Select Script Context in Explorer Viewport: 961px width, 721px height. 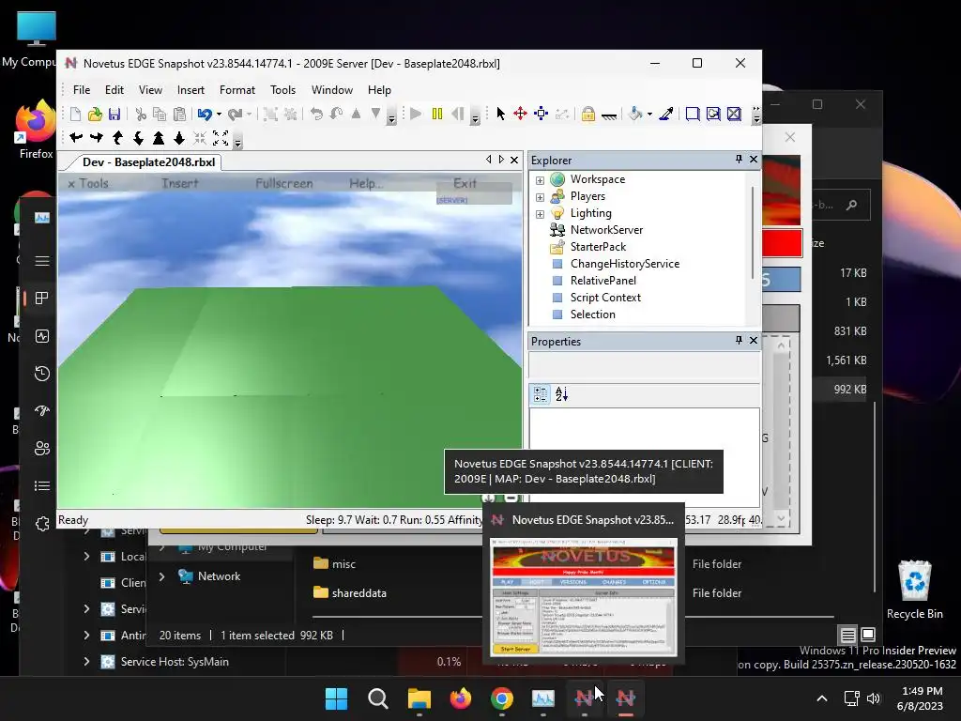click(x=605, y=298)
